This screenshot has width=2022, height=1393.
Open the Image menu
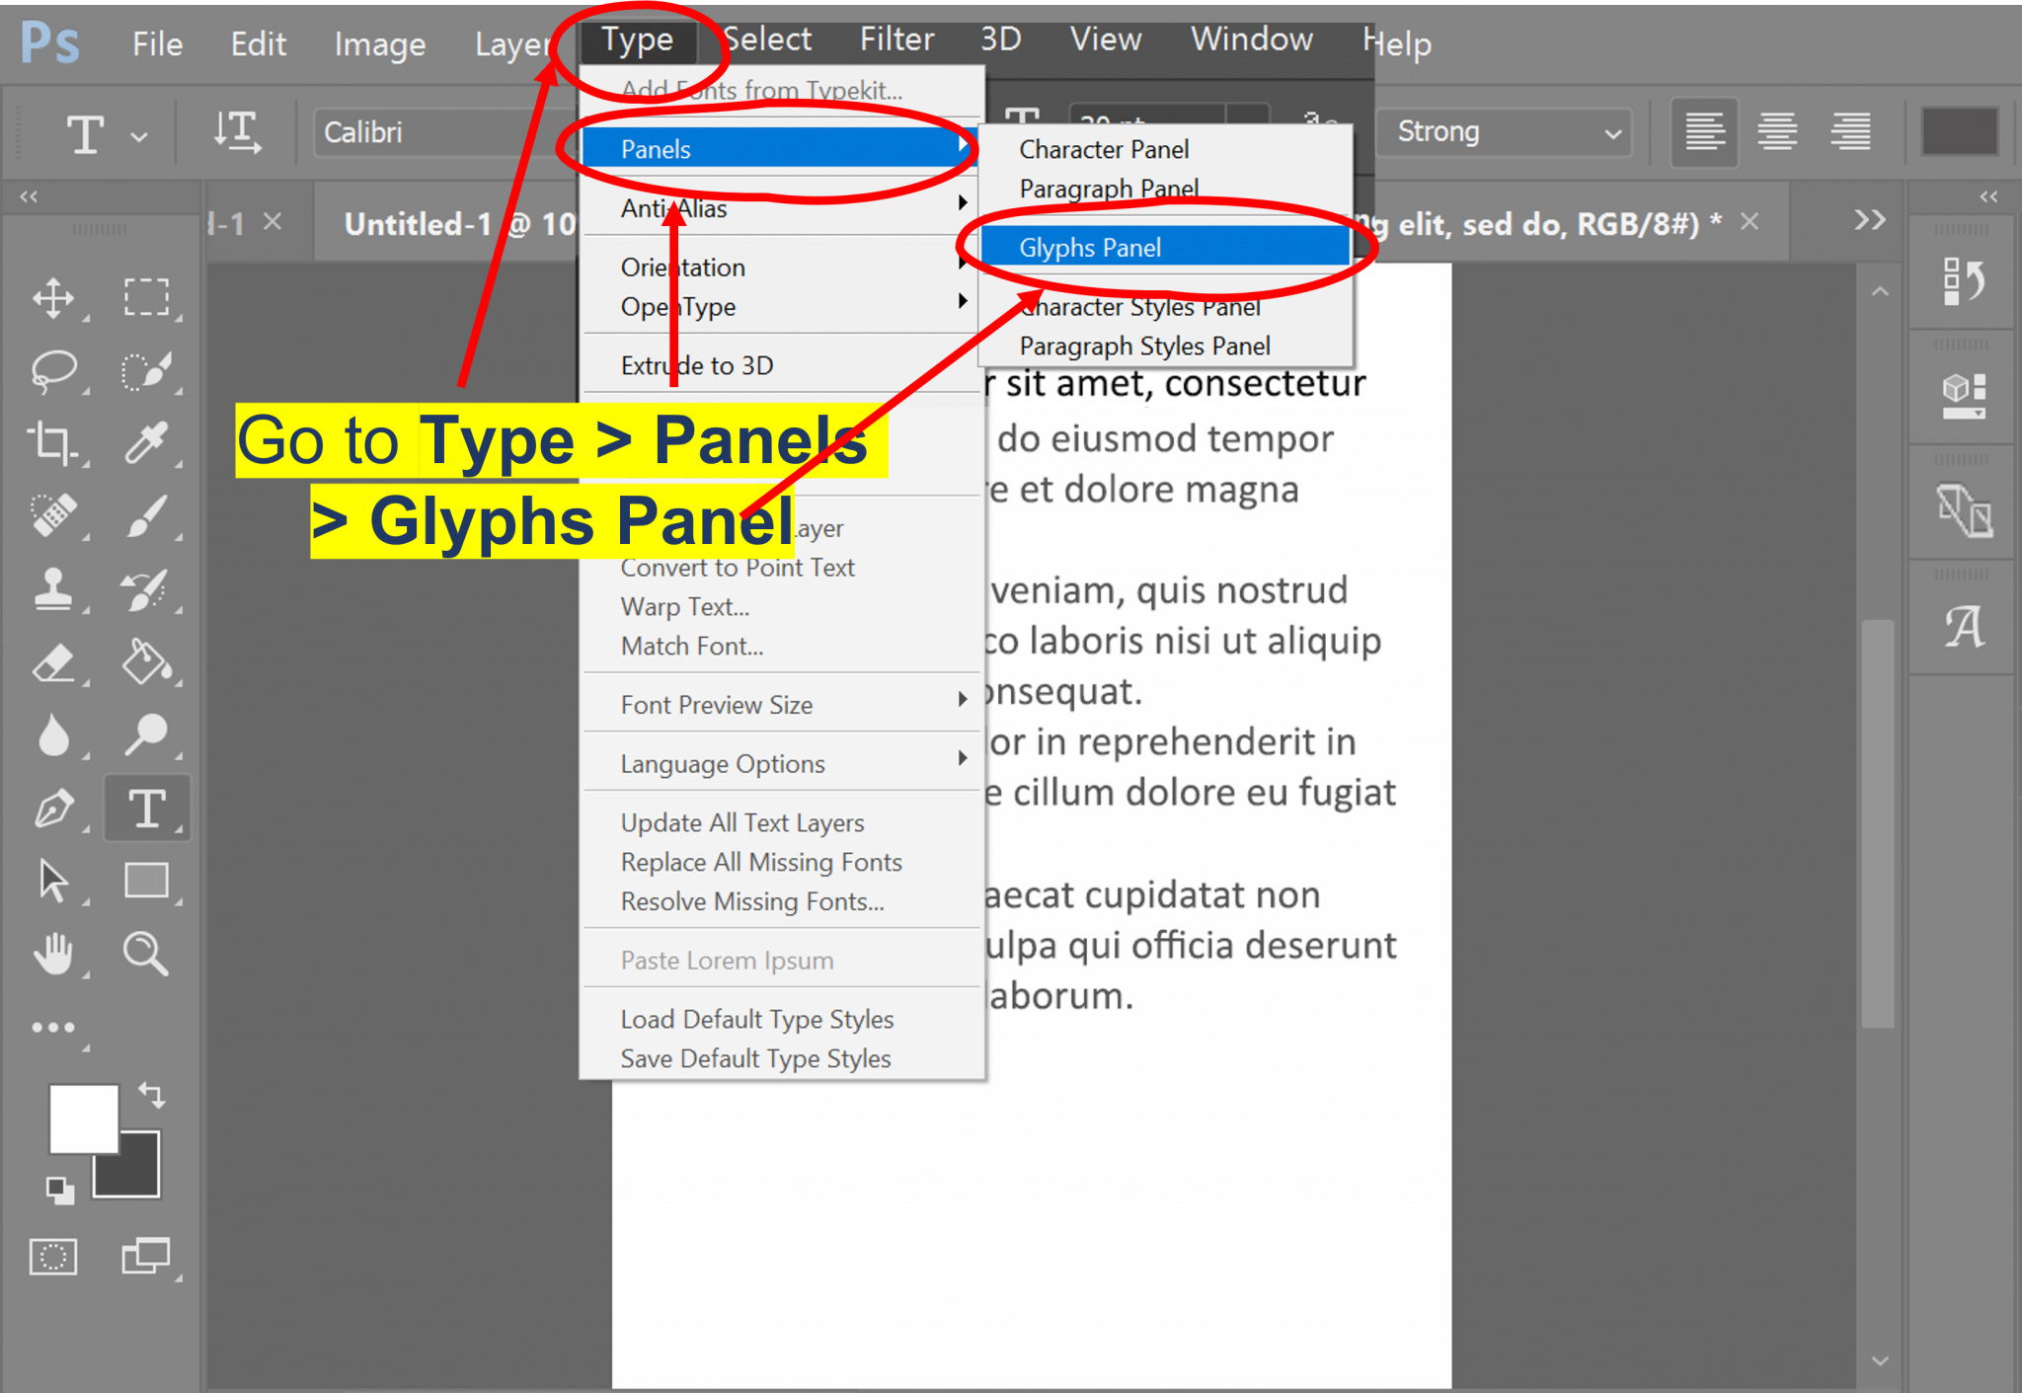pyautogui.click(x=379, y=44)
